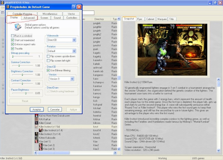Click the game list down scroll arrow
This screenshot has width=223, height=160.
119,149
